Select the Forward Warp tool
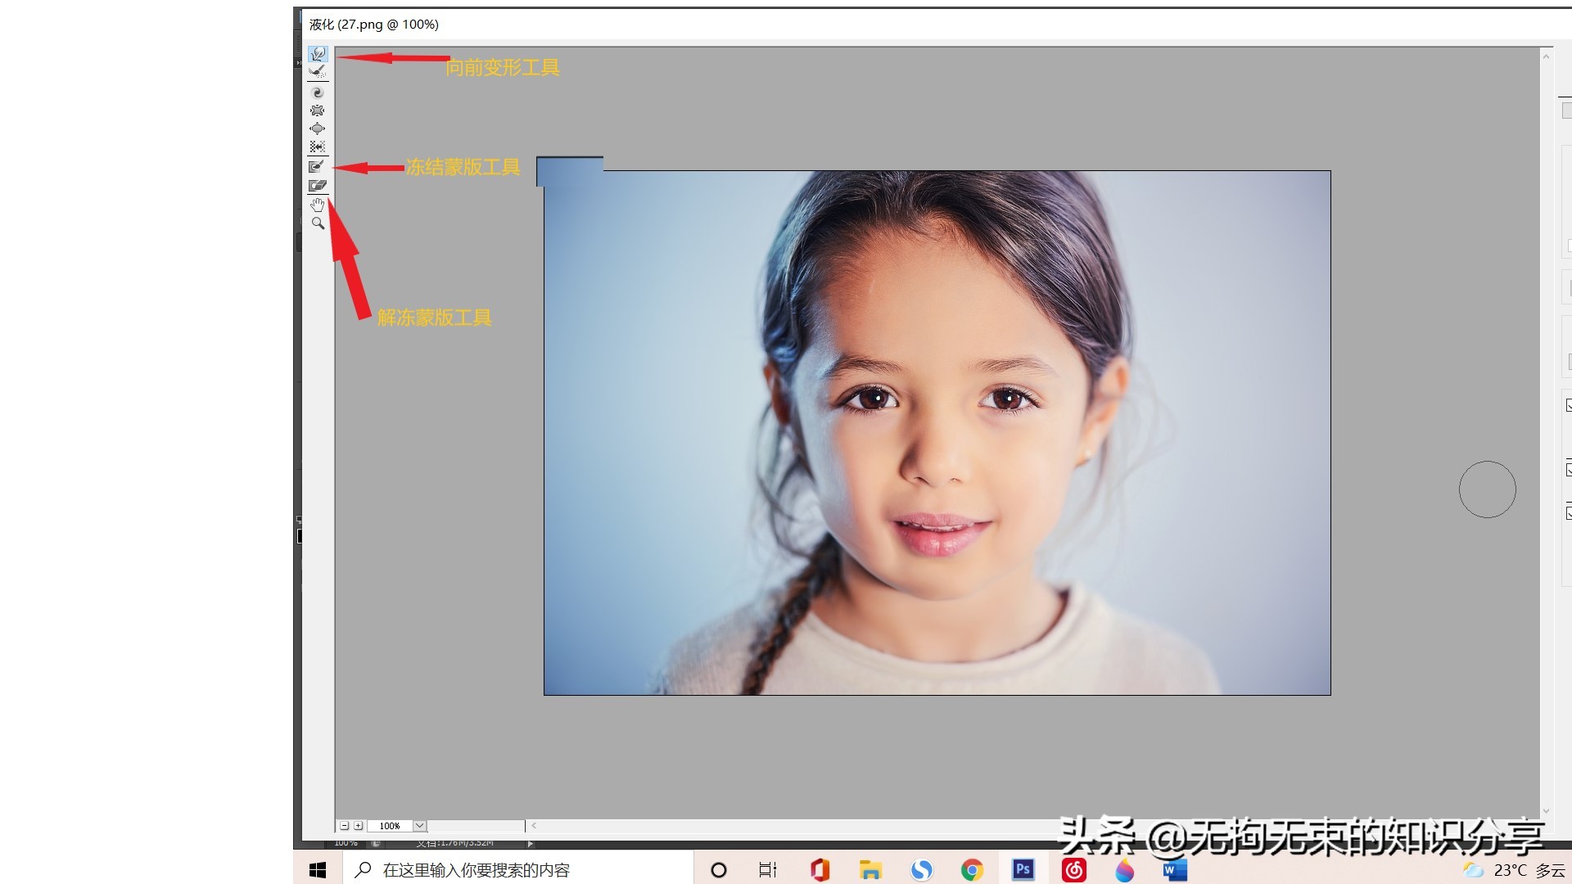1572x884 pixels. tap(318, 54)
